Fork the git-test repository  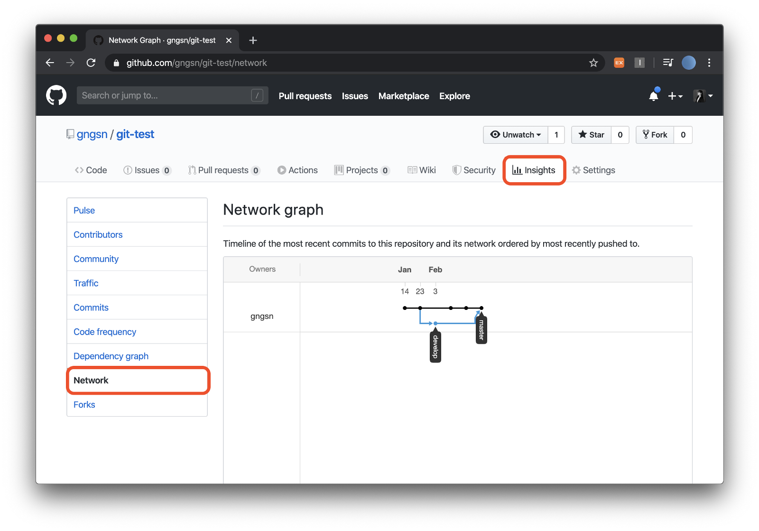(655, 135)
